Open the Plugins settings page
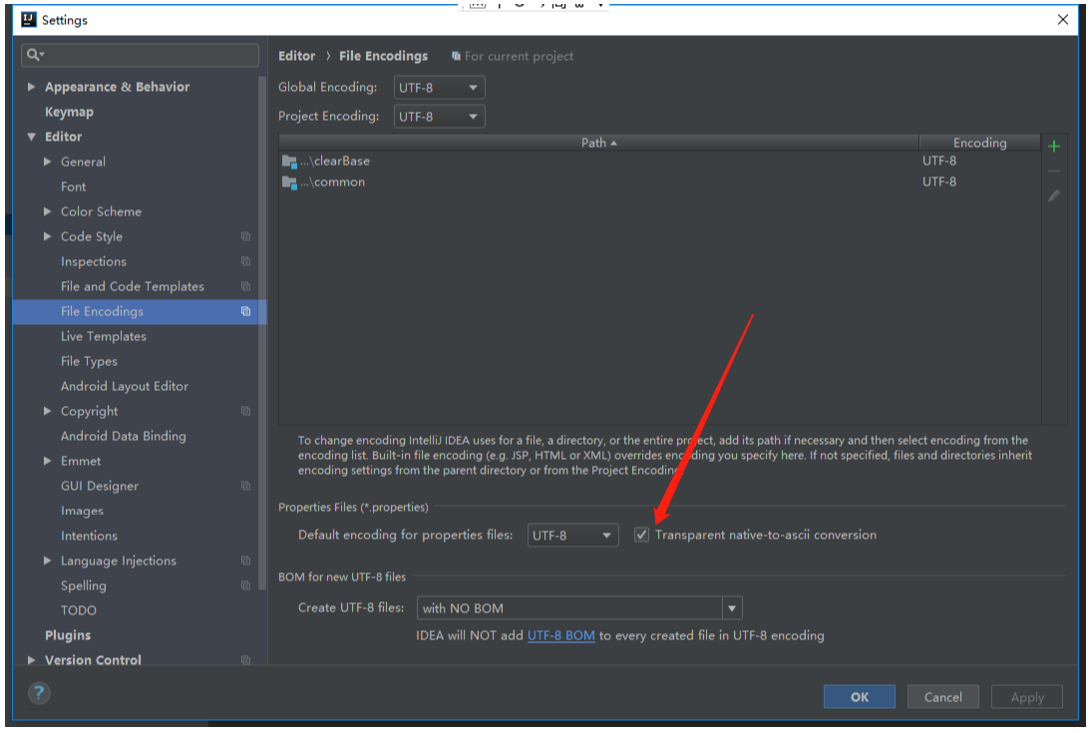This screenshot has width=1092, height=733. [x=68, y=635]
